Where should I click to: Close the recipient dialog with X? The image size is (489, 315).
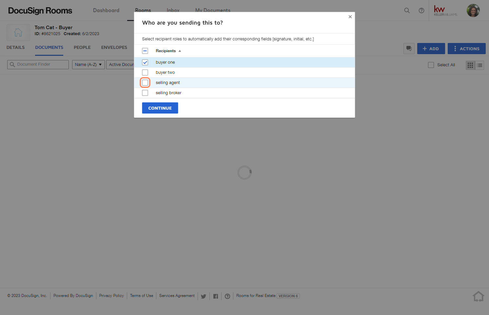tap(350, 17)
